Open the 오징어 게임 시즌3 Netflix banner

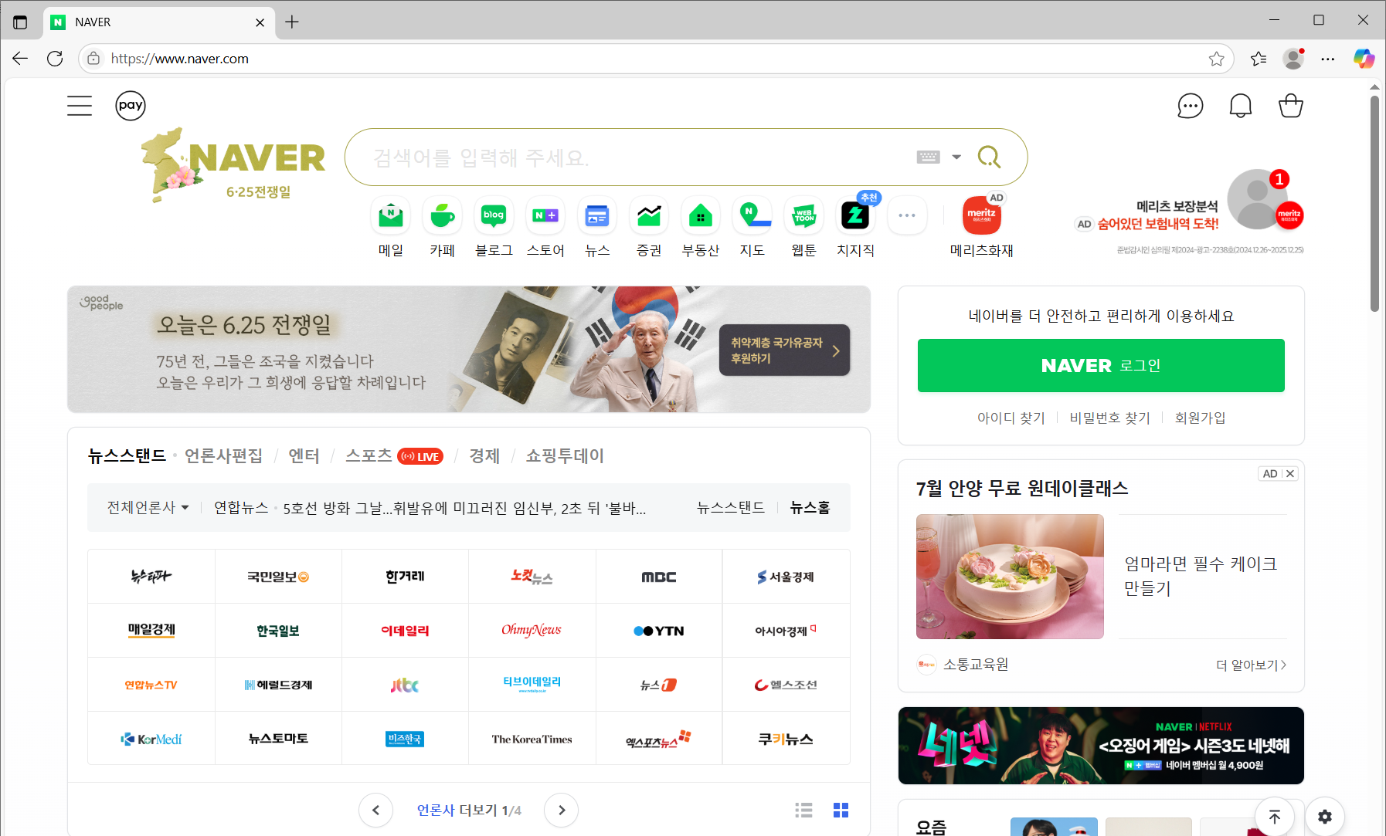1101,746
